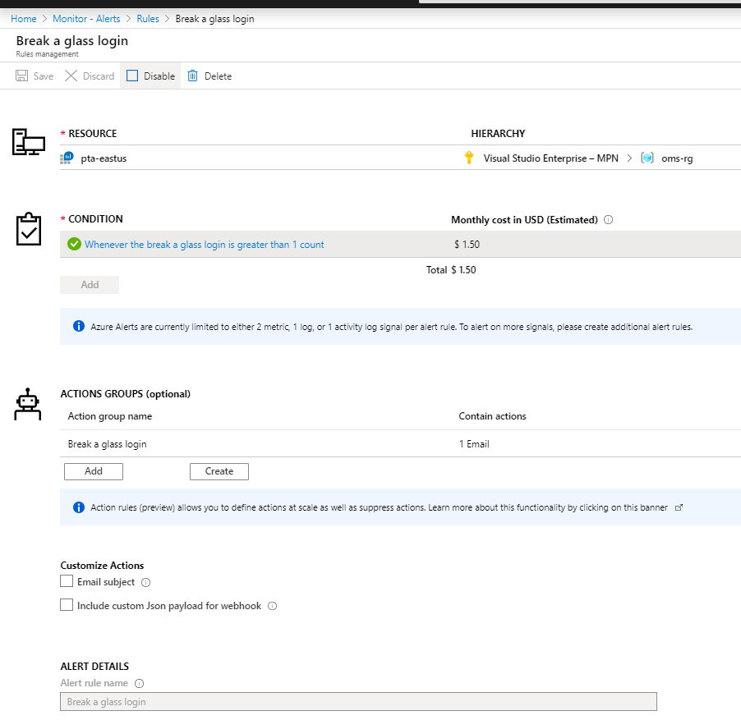Enable the Email subject checkbox
The height and width of the screenshot is (720, 741).
67,581
